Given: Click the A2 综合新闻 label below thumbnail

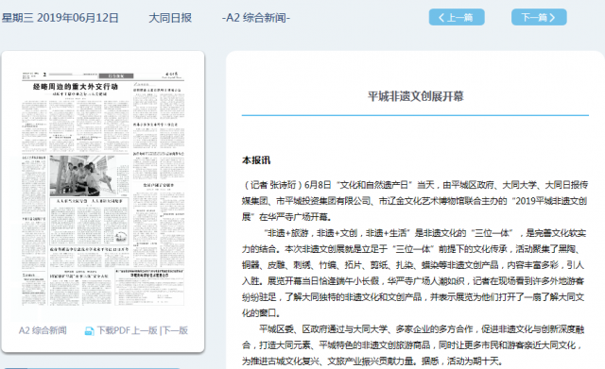Looking at the screenshot, I should [x=43, y=330].
